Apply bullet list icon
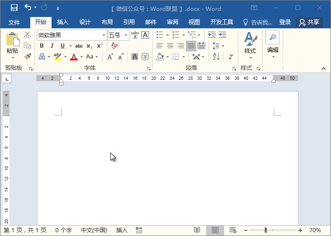 click(160, 35)
